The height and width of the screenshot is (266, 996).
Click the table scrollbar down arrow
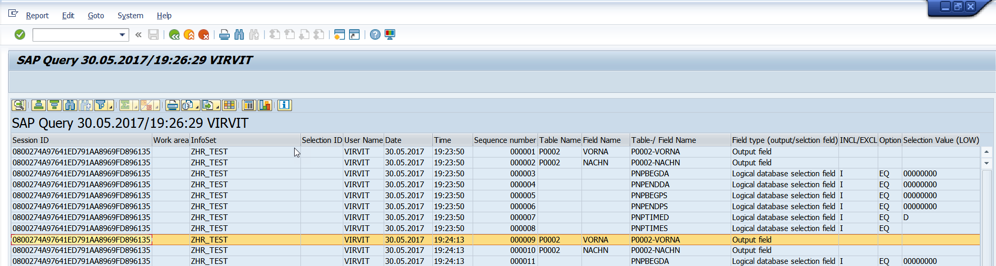987,163
